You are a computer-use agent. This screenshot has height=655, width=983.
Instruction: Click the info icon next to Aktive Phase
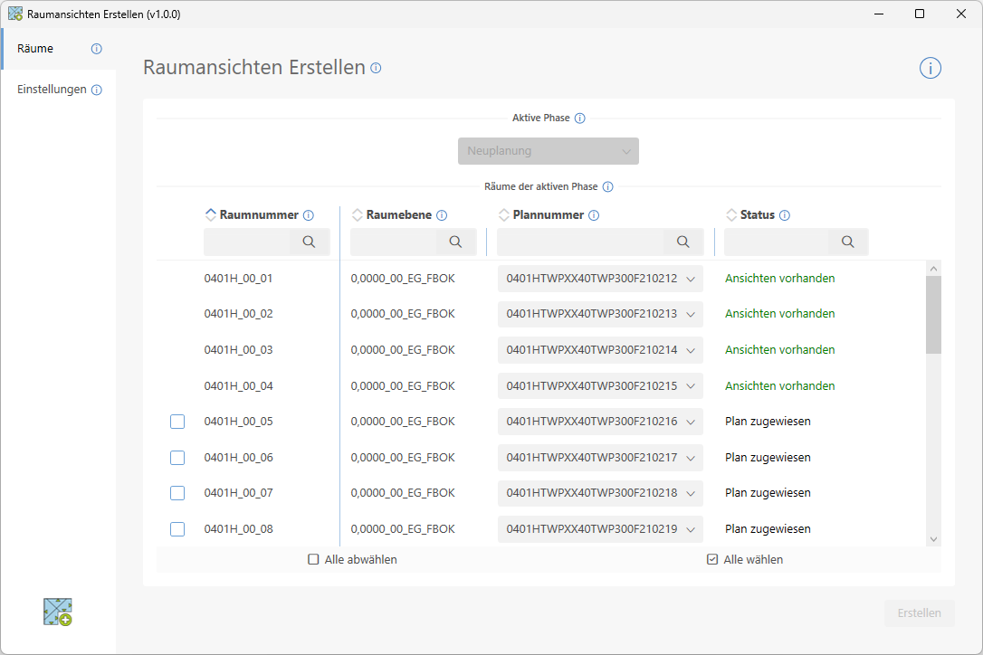coord(580,119)
